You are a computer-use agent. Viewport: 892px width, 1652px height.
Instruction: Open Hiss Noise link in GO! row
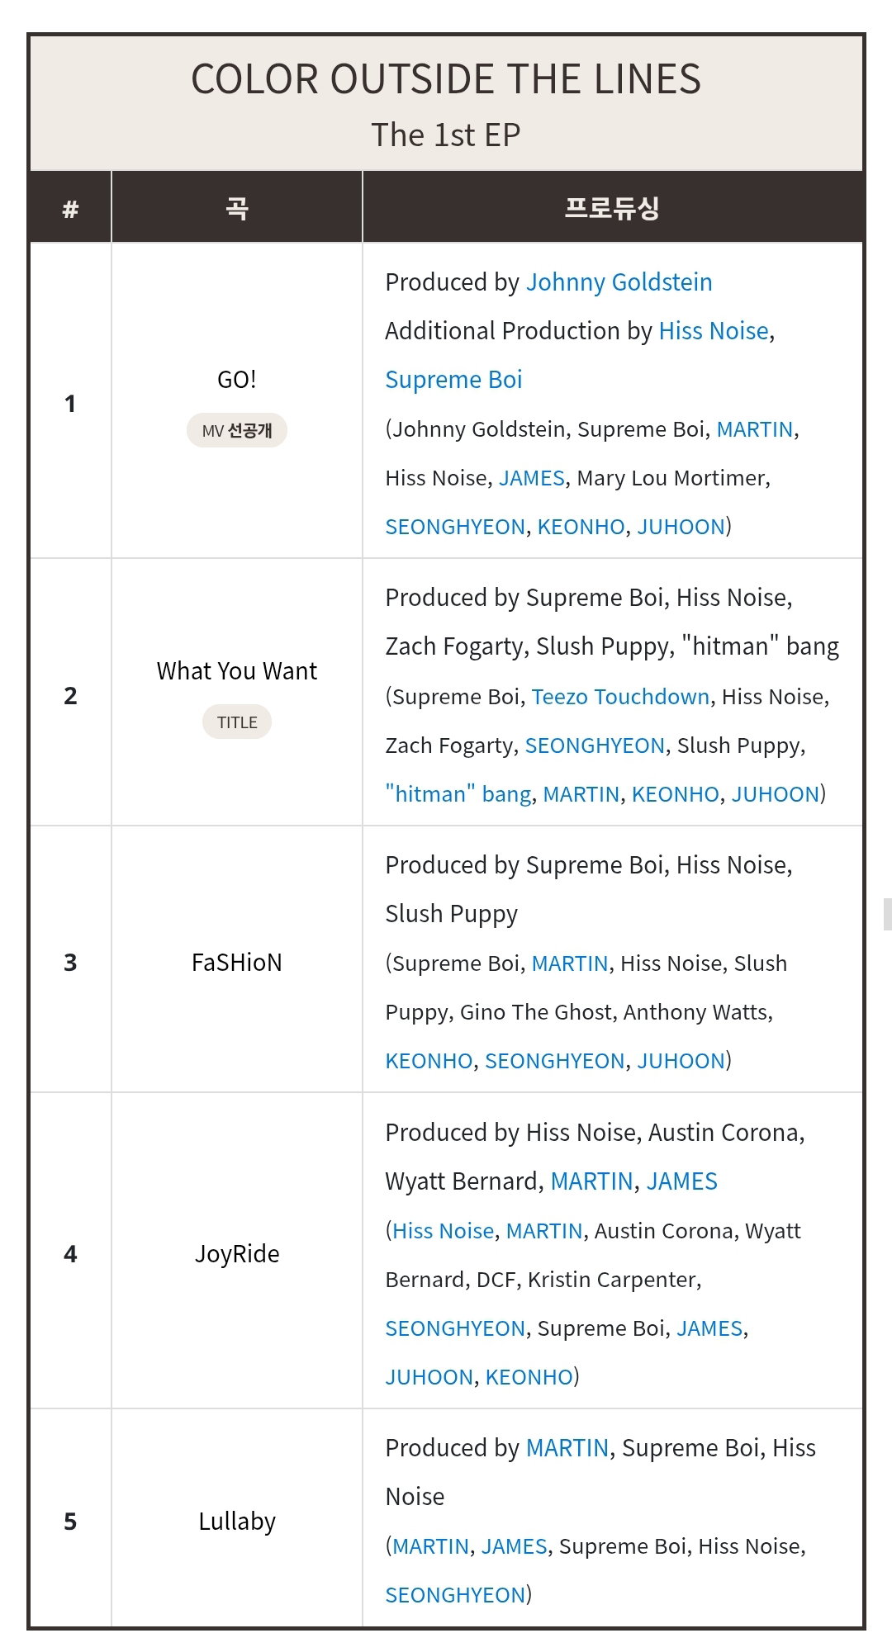click(x=714, y=331)
